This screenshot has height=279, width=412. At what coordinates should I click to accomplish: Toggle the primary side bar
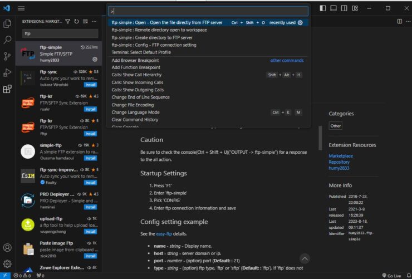click(323, 8)
